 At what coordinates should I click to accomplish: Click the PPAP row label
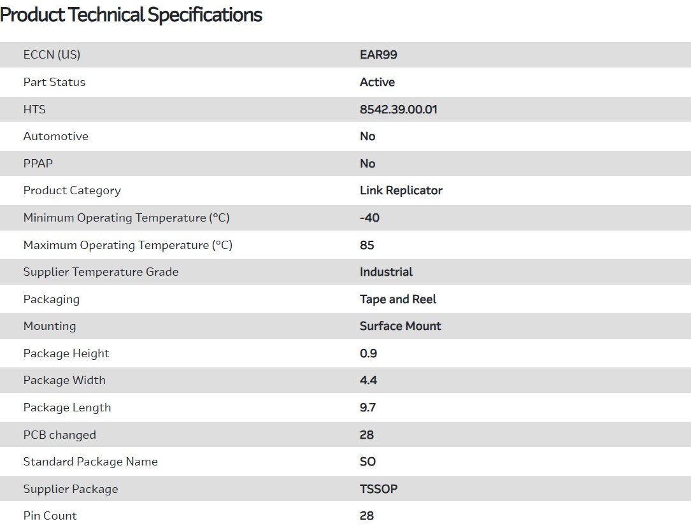click(38, 164)
